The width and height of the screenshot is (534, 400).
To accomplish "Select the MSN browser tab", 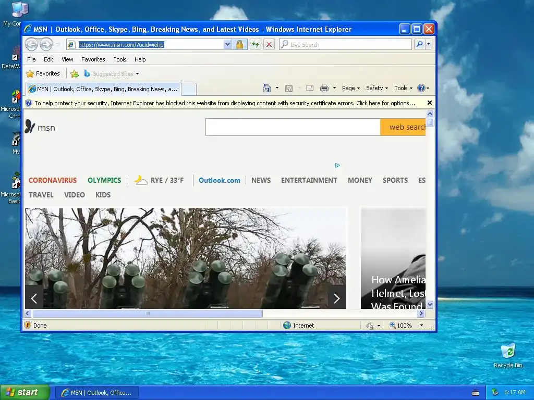I will [103, 89].
